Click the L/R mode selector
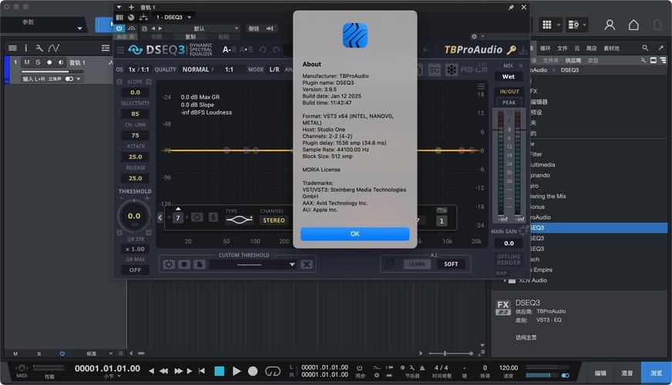 click(x=274, y=69)
